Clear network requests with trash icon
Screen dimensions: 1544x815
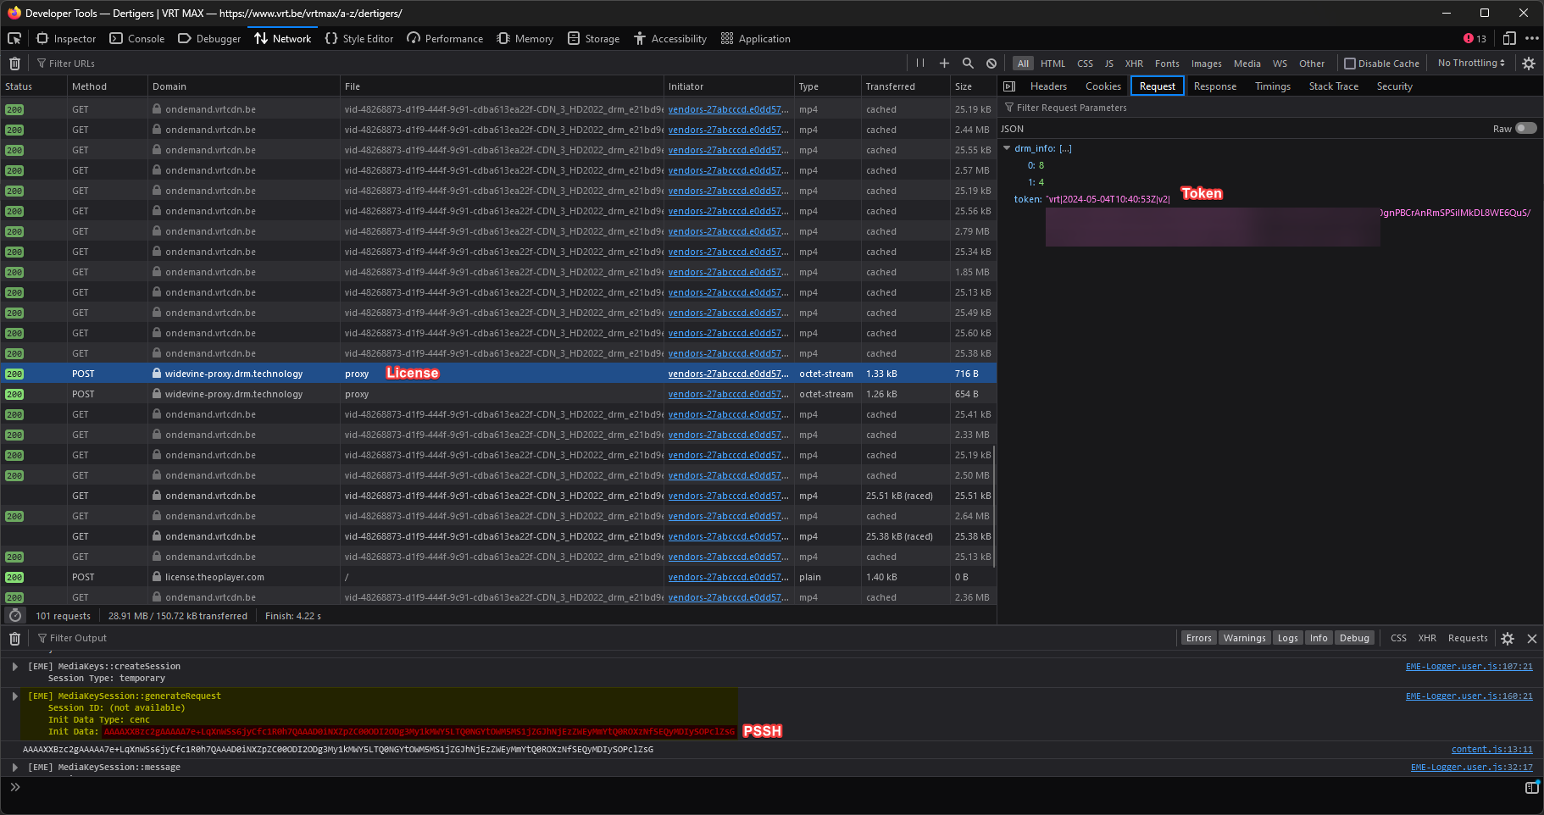tap(14, 64)
